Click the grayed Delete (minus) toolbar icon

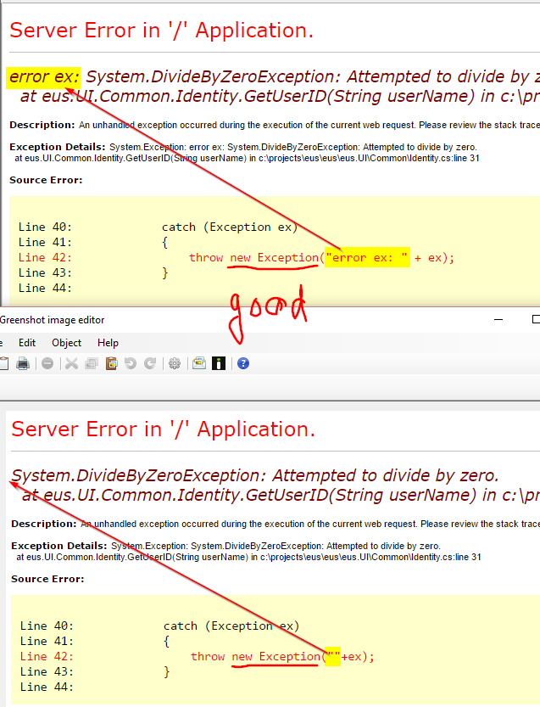(x=47, y=363)
